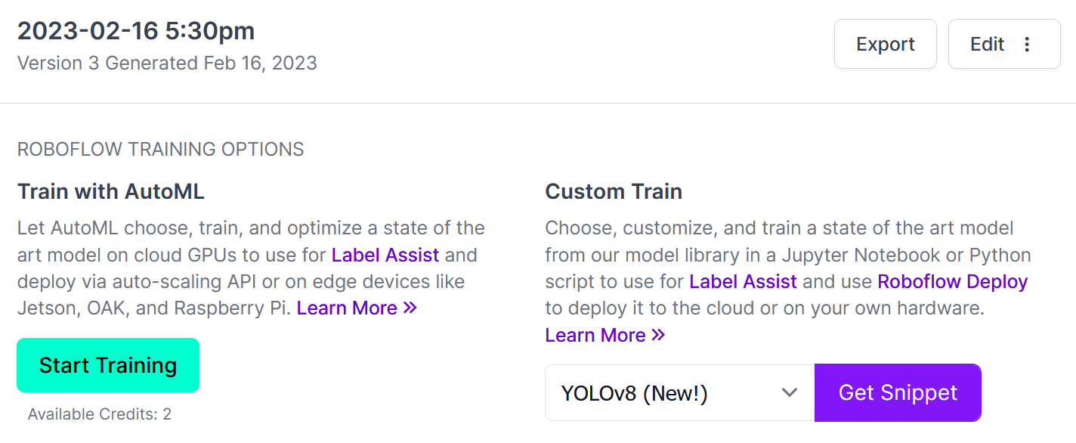Select the version title 2023-02-16 5:30pm
The image size is (1076, 443).
tap(136, 30)
